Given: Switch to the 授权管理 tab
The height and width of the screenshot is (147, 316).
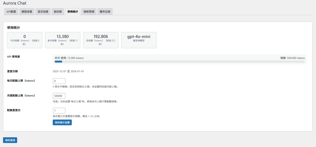Looking at the screenshot, I should pyautogui.click(x=89, y=12).
